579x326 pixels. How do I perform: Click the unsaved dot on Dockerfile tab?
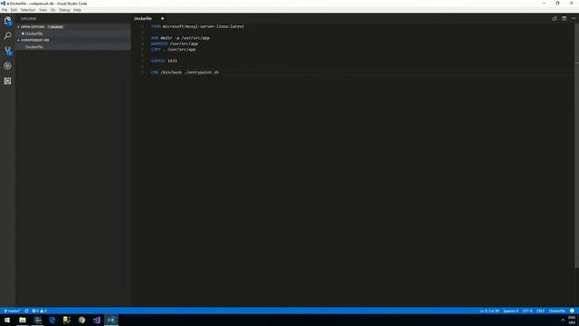[x=163, y=18]
